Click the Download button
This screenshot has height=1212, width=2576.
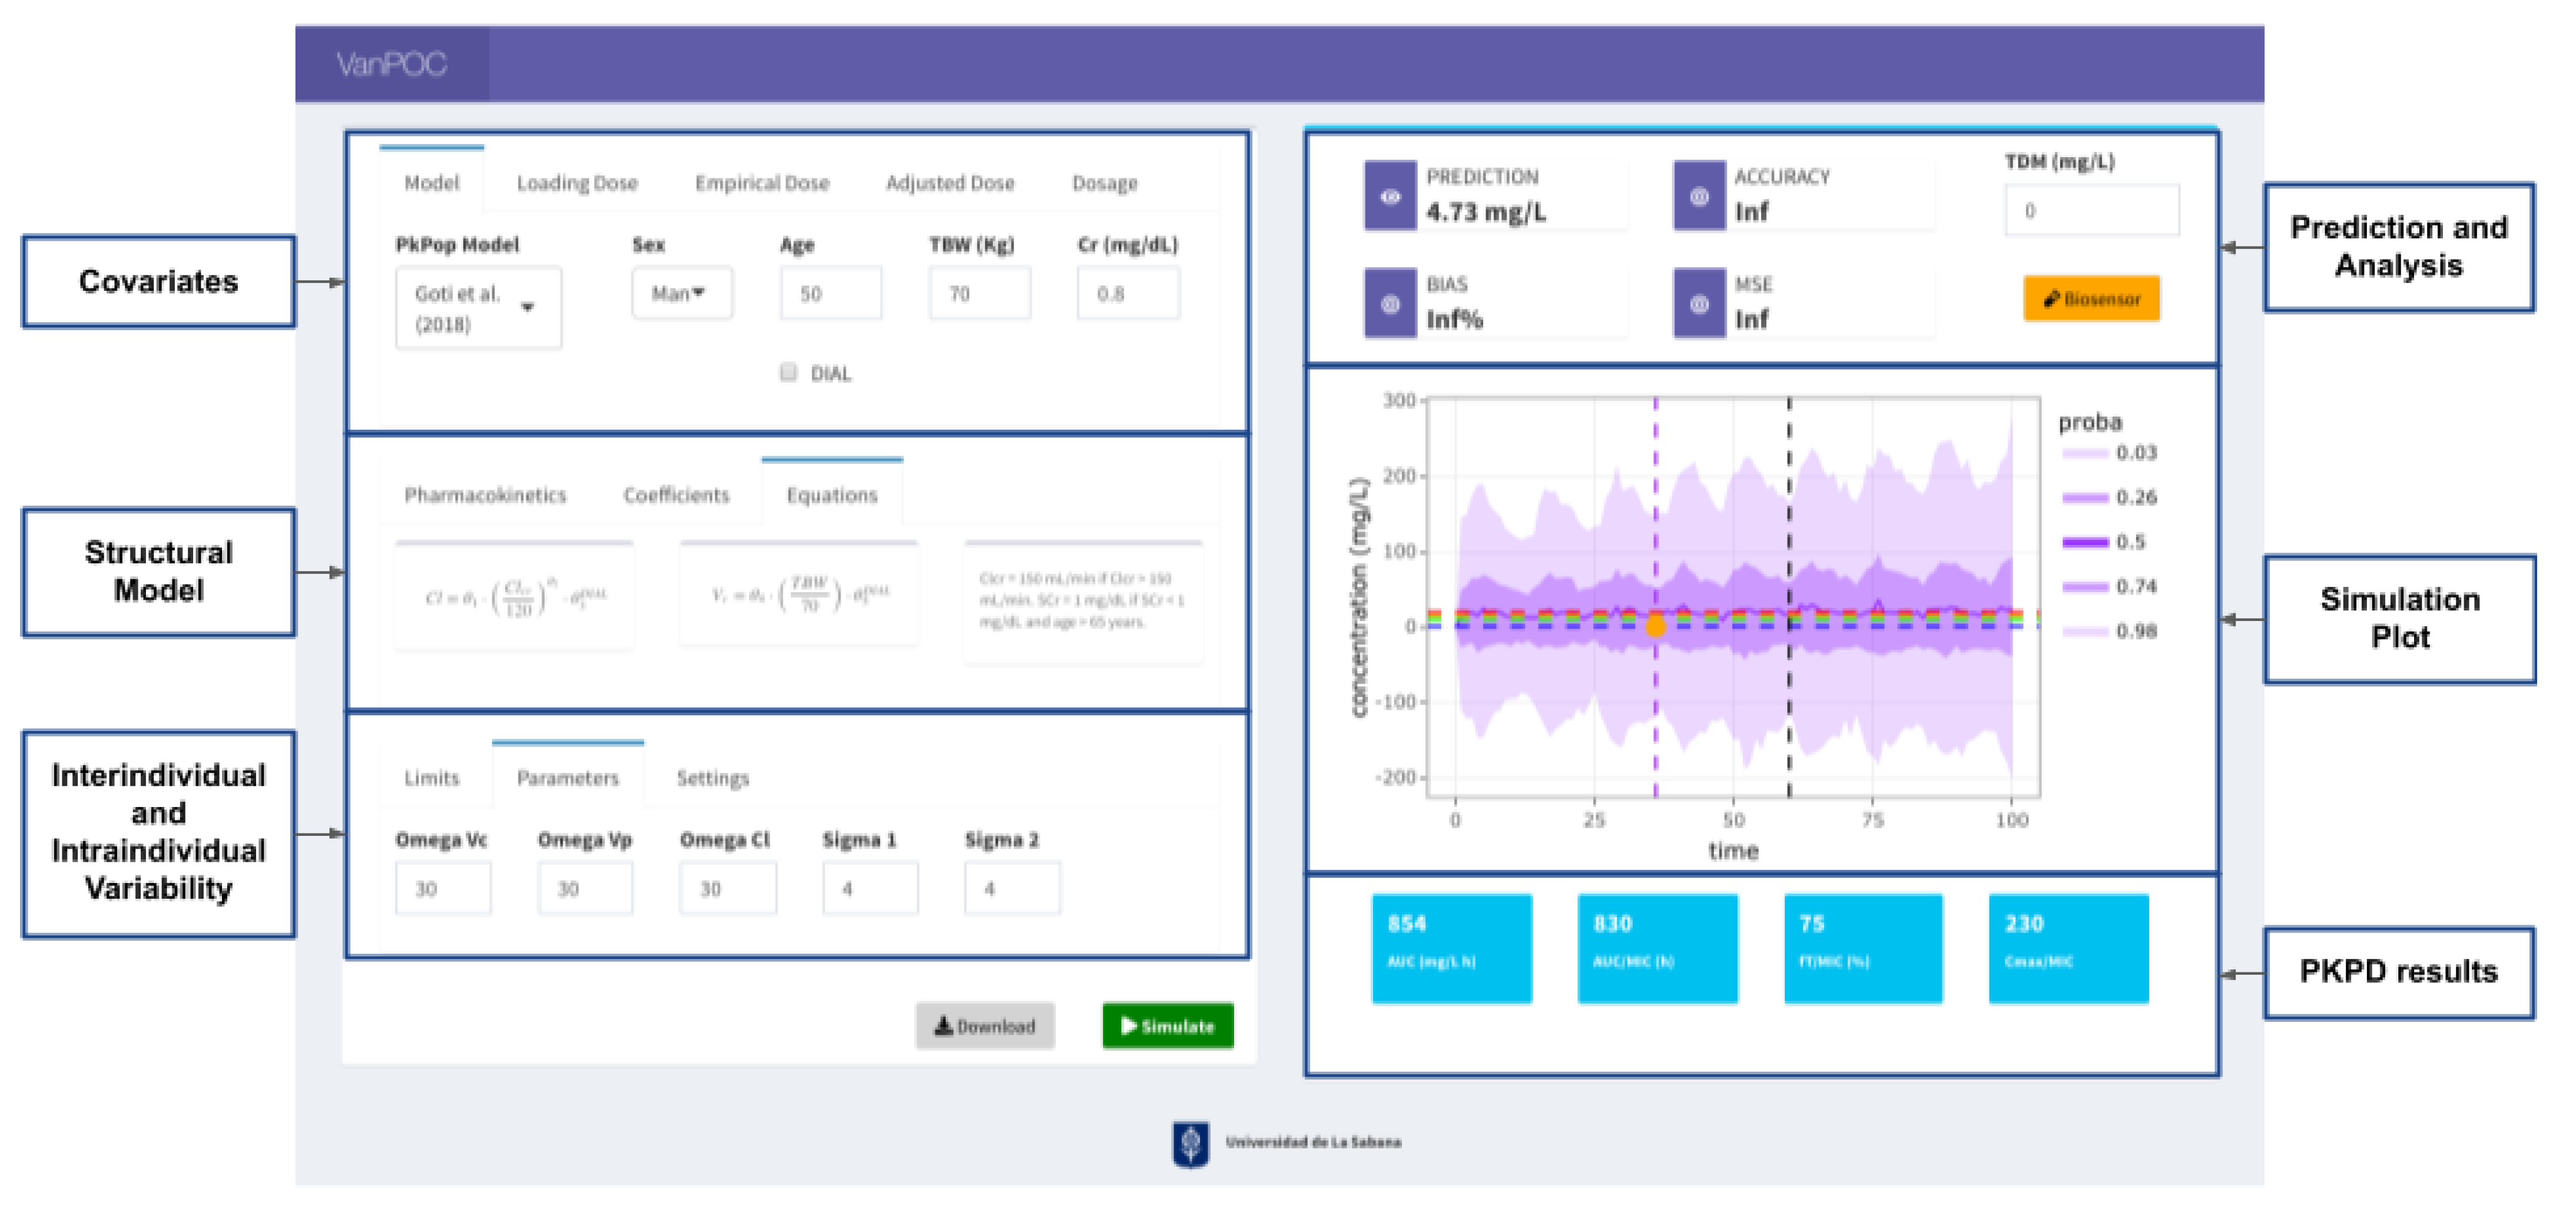(984, 1026)
